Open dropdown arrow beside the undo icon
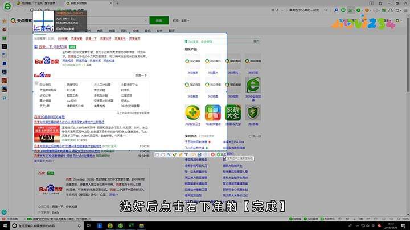The width and height of the screenshot is (410, 230). pyautogui.click(x=400, y=10)
